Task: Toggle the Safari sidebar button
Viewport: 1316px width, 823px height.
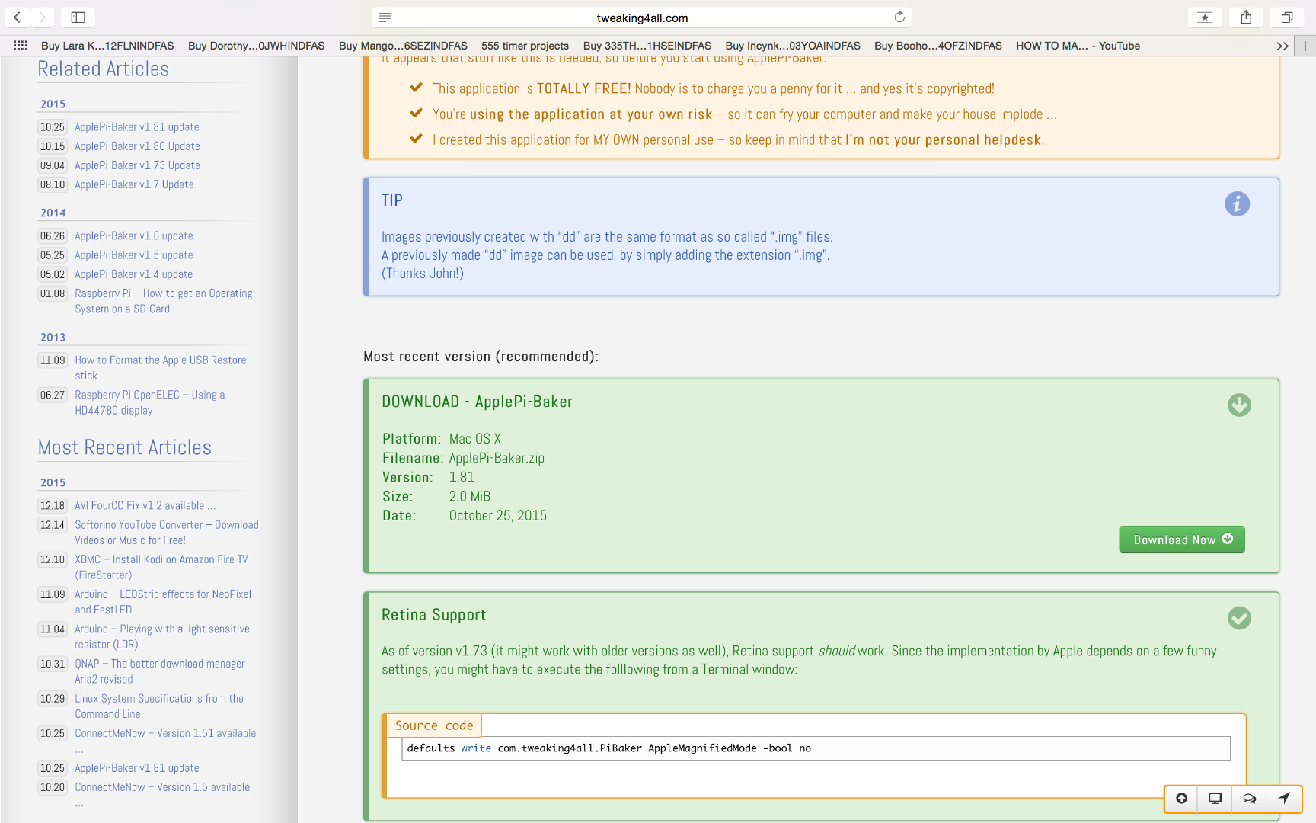Action: [x=78, y=17]
